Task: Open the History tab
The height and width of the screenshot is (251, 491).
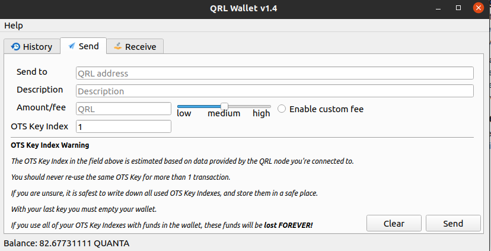Action: [x=31, y=47]
